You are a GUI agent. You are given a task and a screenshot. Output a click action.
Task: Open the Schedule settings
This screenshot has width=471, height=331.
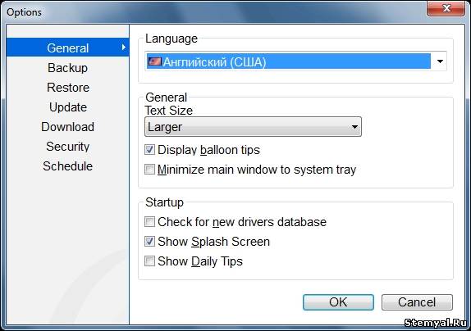click(x=67, y=166)
